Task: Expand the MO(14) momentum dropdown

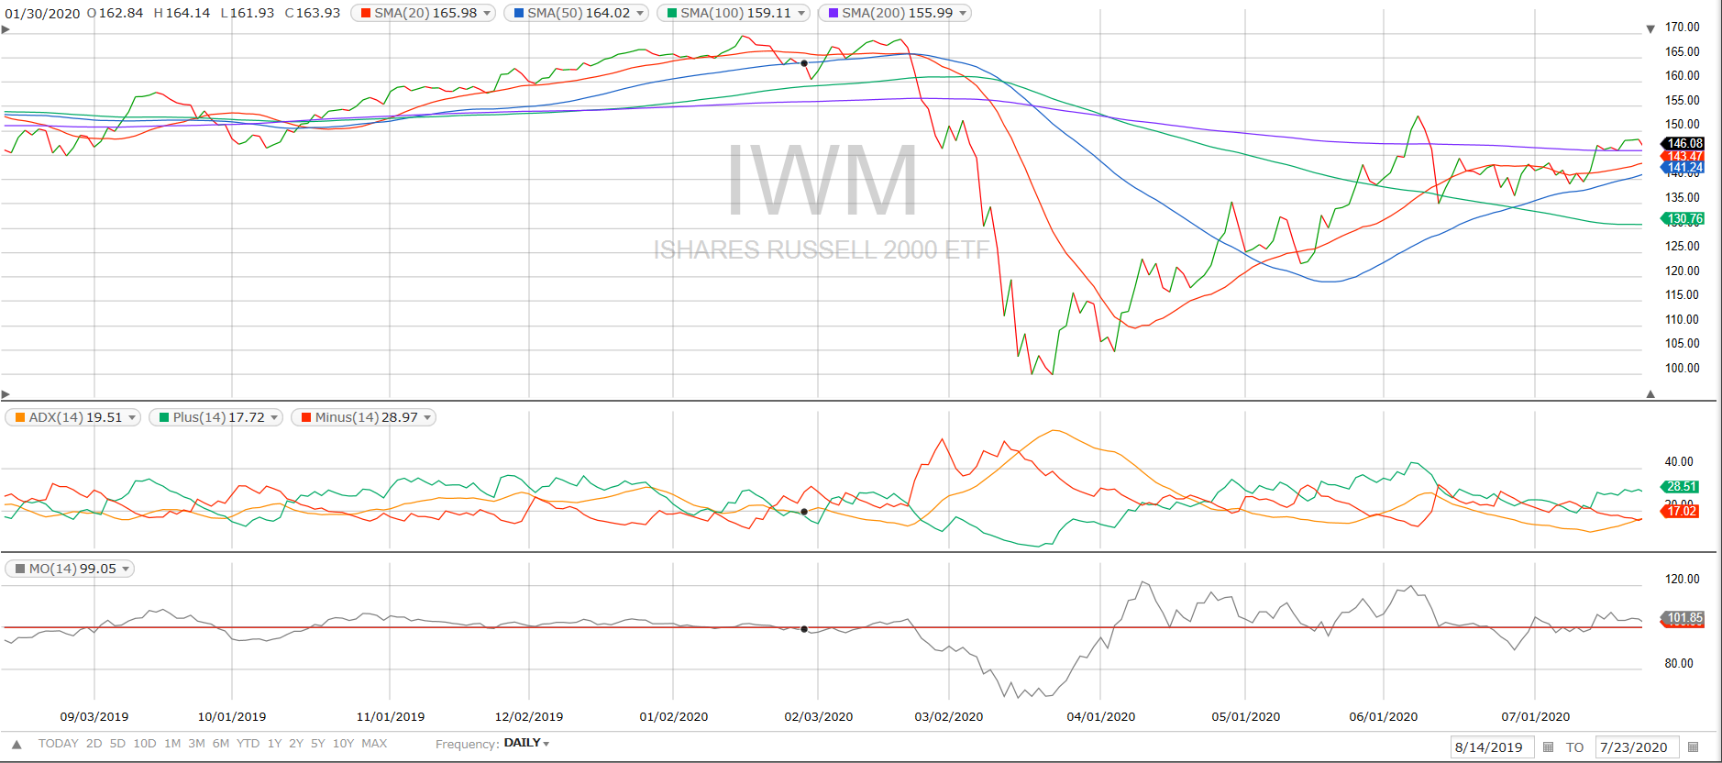Action: coord(126,569)
